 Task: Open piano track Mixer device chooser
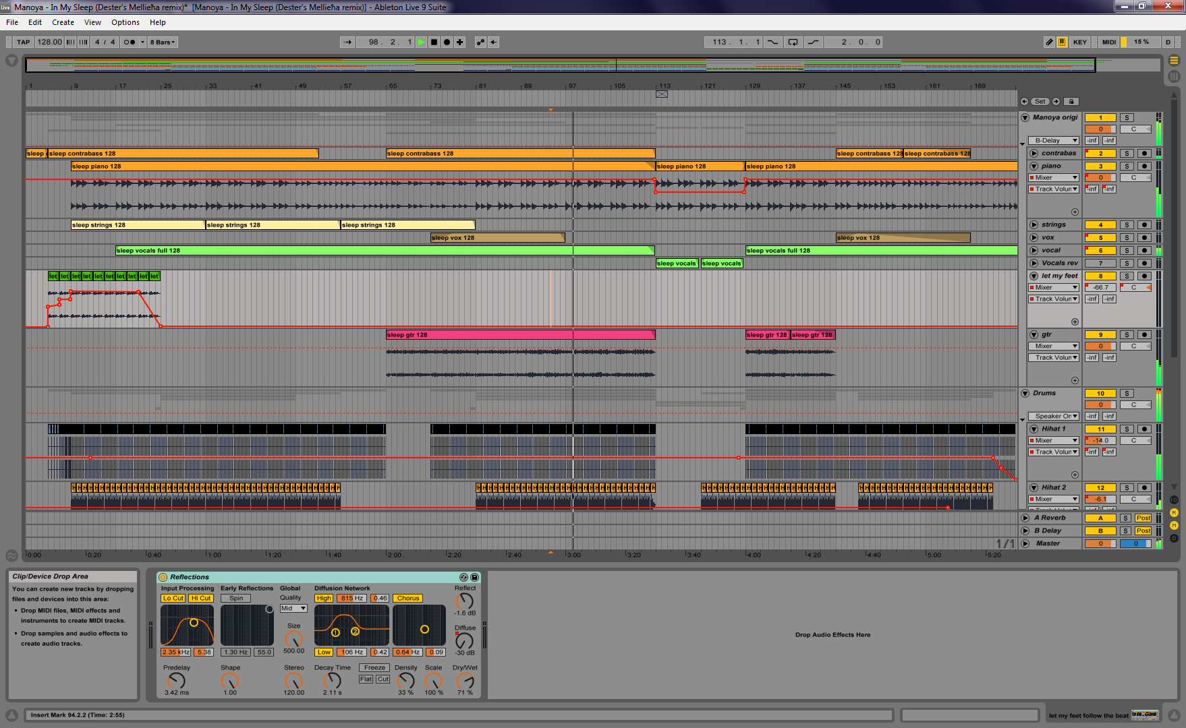1053,178
